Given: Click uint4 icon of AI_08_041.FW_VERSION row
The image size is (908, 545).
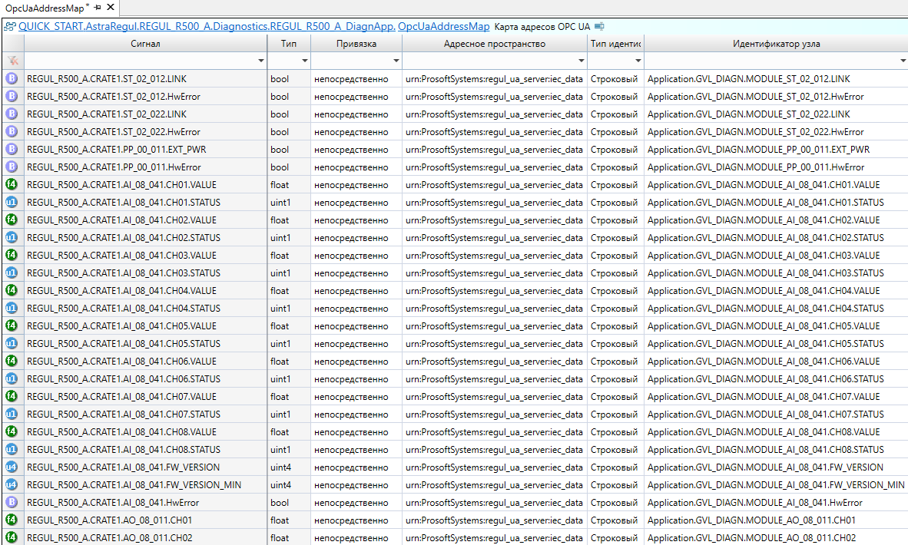Looking at the screenshot, I should 12,467.
